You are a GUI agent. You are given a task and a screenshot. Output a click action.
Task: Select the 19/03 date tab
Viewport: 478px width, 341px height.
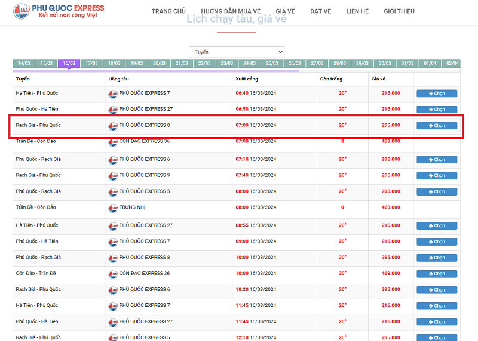[x=137, y=63]
